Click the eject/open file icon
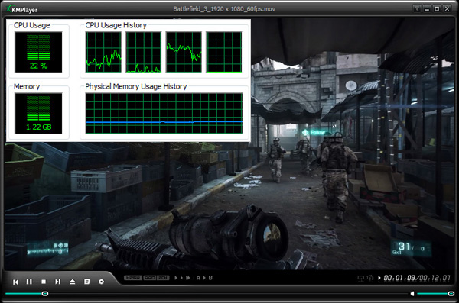Screen dimensions: 459x303 pos(73,282)
